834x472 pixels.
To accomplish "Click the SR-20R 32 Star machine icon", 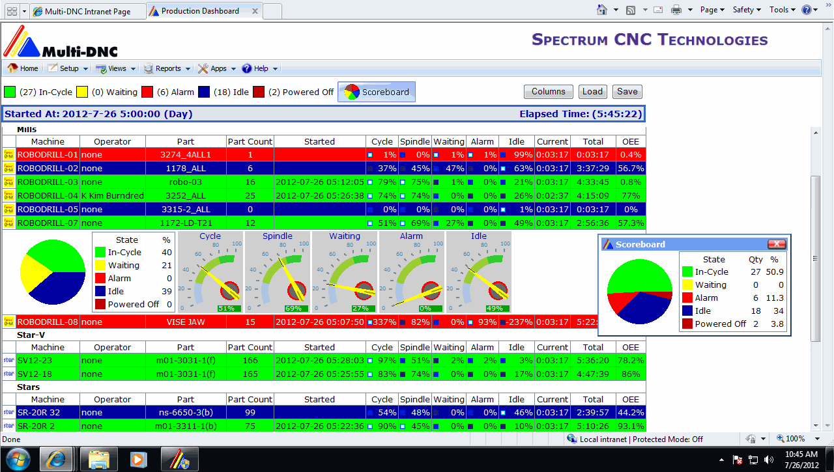I will (x=8, y=413).
